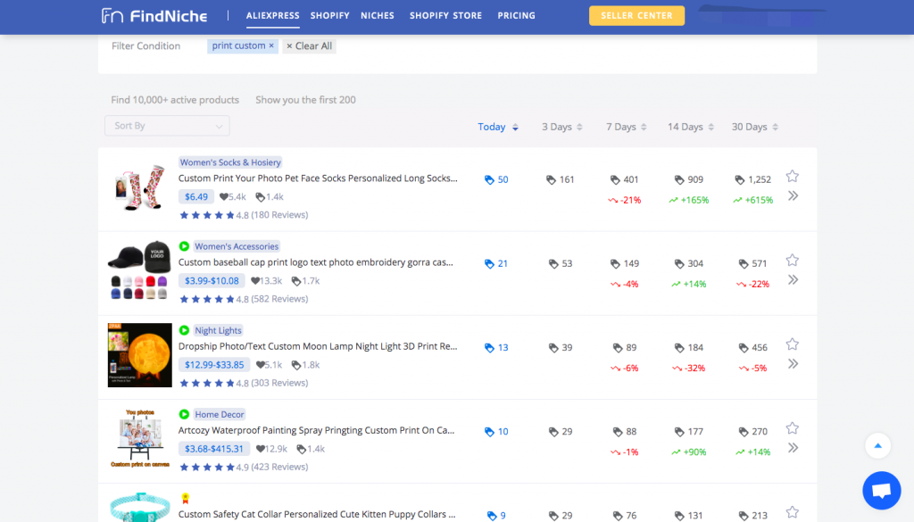Click the 30-day tag icon beside 1,252

[740, 180]
